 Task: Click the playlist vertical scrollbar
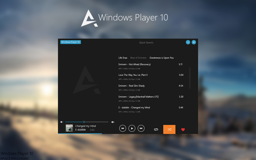(x=190, y=78)
